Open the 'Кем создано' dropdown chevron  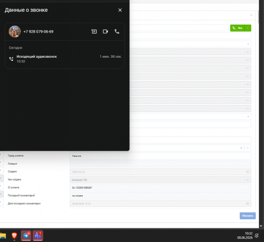(x=247, y=180)
